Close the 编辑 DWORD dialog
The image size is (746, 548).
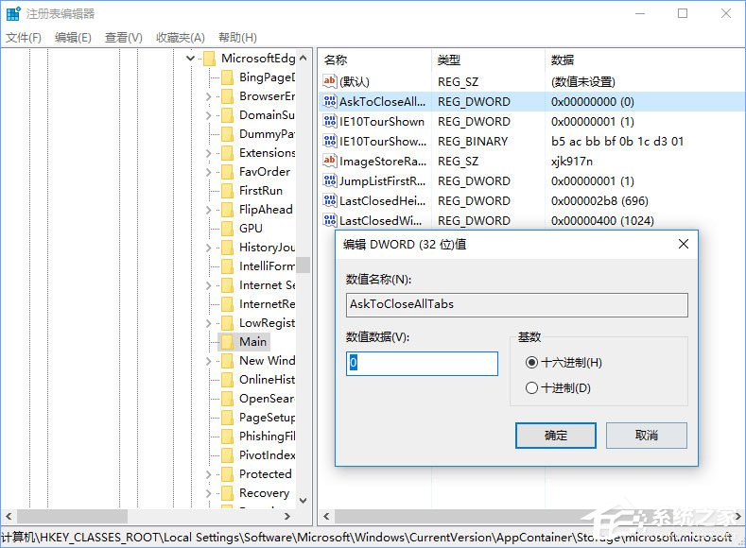point(684,245)
